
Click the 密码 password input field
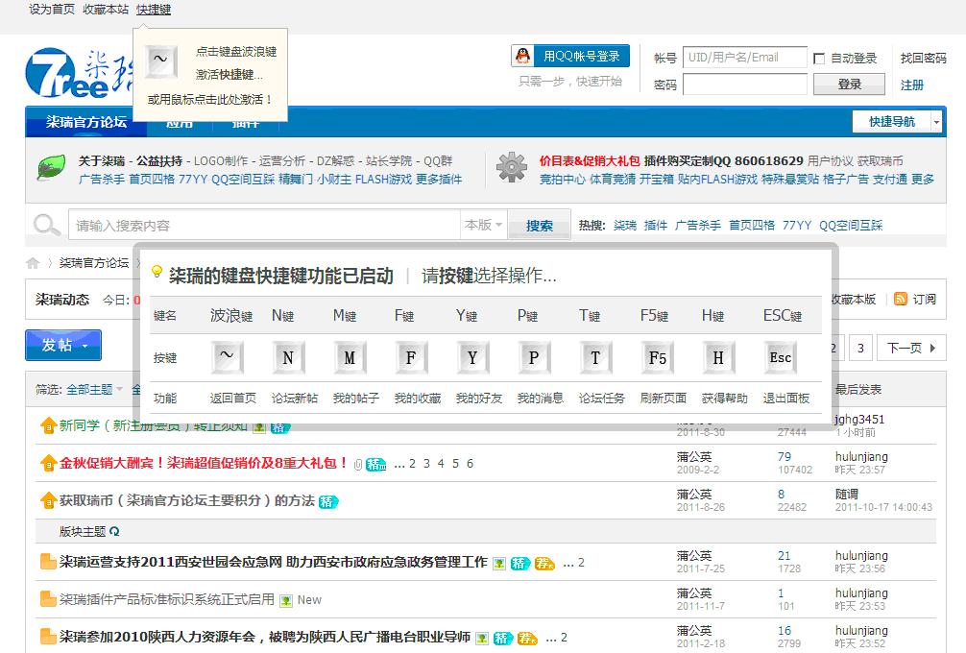coord(745,84)
